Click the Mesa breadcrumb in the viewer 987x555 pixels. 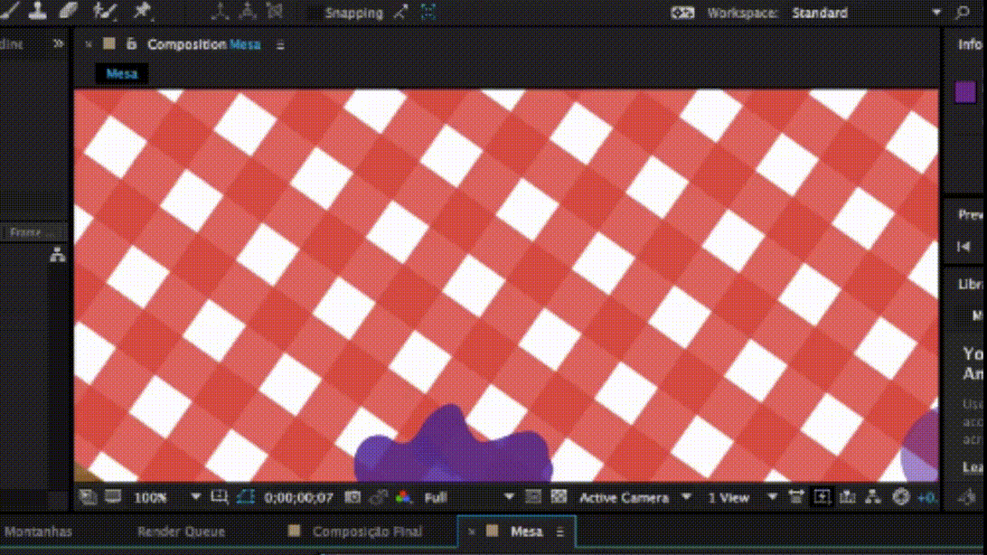[x=121, y=74]
